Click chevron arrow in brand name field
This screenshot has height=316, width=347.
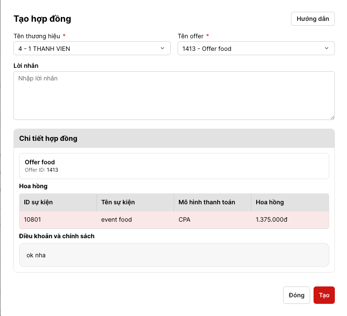(162, 48)
